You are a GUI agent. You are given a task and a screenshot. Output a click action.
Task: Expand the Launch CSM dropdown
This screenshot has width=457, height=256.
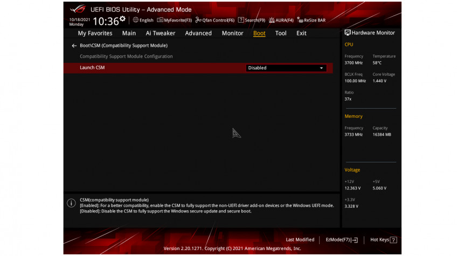(x=286, y=68)
